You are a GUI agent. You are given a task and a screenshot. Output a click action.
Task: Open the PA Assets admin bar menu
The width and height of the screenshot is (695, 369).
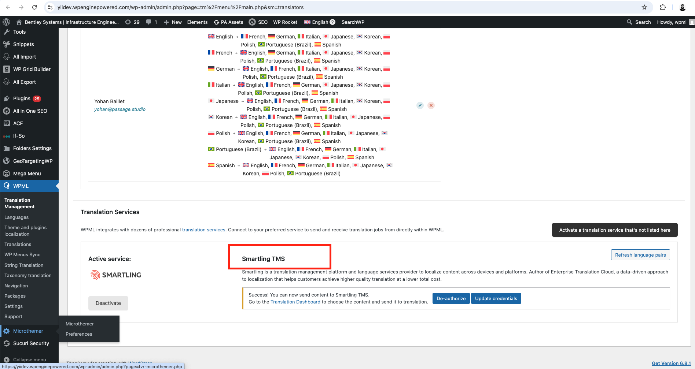click(x=228, y=22)
